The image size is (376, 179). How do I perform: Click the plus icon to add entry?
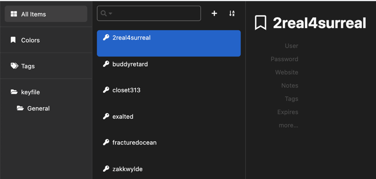(x=214, y=13)
